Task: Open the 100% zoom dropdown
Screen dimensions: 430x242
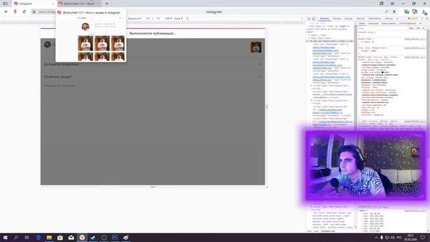Action: [x=168, y=18]
